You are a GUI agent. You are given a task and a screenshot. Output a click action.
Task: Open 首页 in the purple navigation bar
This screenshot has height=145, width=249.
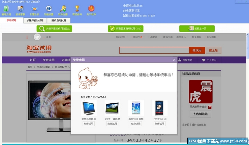click(x=33, y=60)
